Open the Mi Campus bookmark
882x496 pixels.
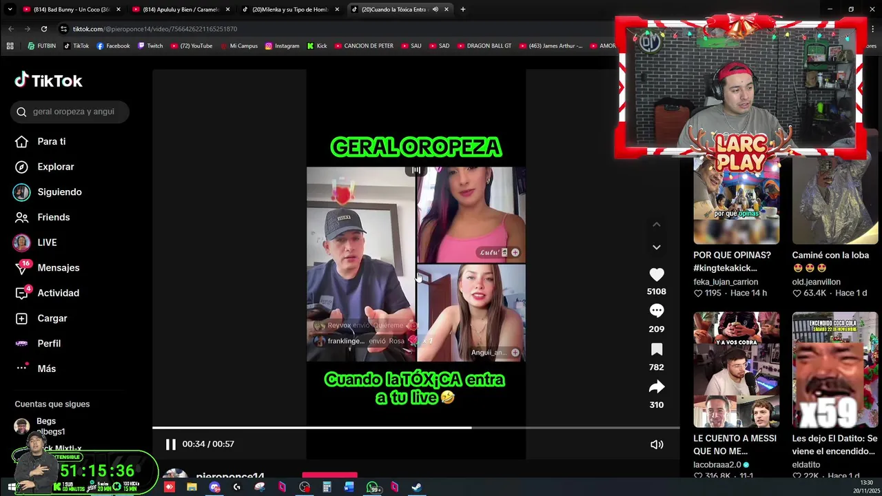click(x=238, y=46)
